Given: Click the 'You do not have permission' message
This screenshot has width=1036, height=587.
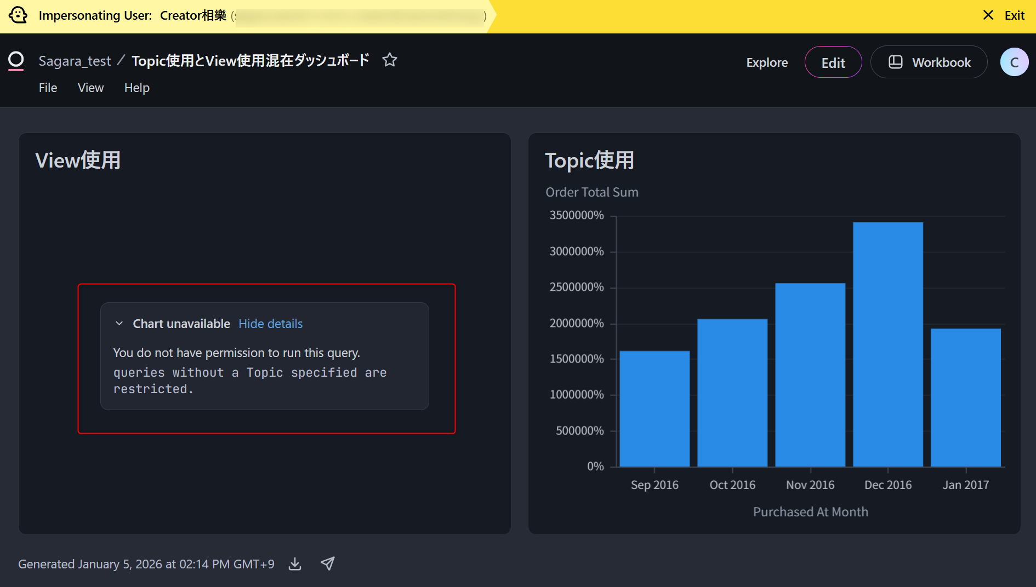Looking at the screenshot, I should 237,353.
